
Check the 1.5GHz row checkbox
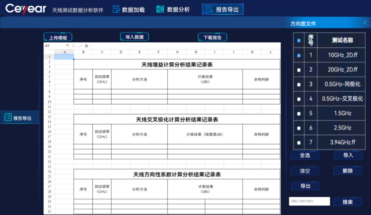click(299, 114)
